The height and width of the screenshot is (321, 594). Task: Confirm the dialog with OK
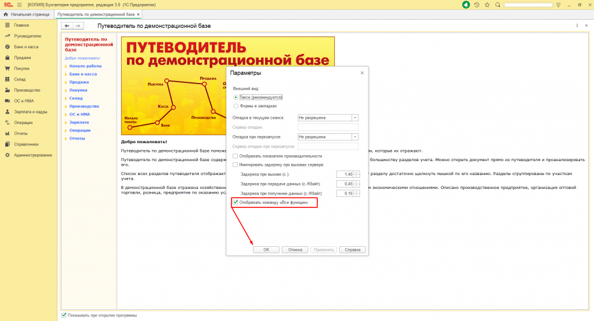coord(266,250)
